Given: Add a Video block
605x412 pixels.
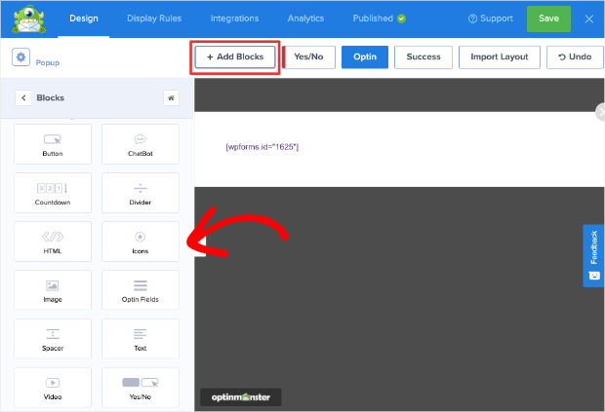Looking at the screenshot, I should click(x=53, y=388).
